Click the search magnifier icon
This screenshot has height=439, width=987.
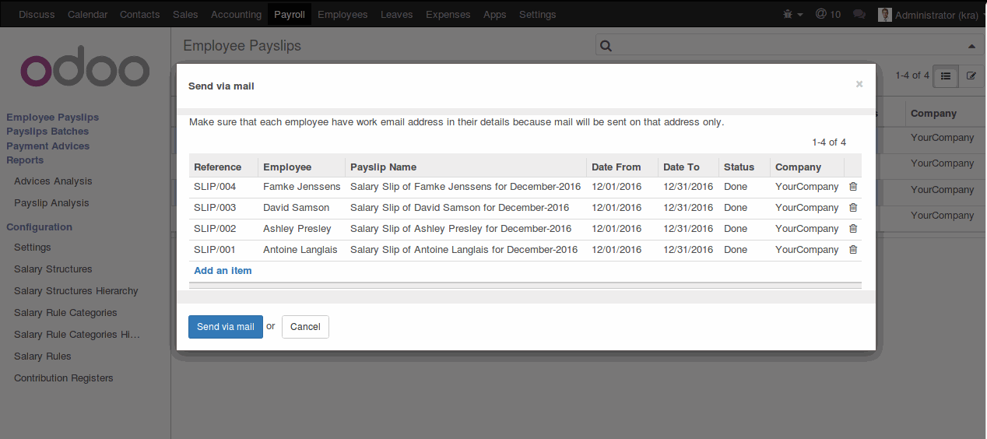606,46
